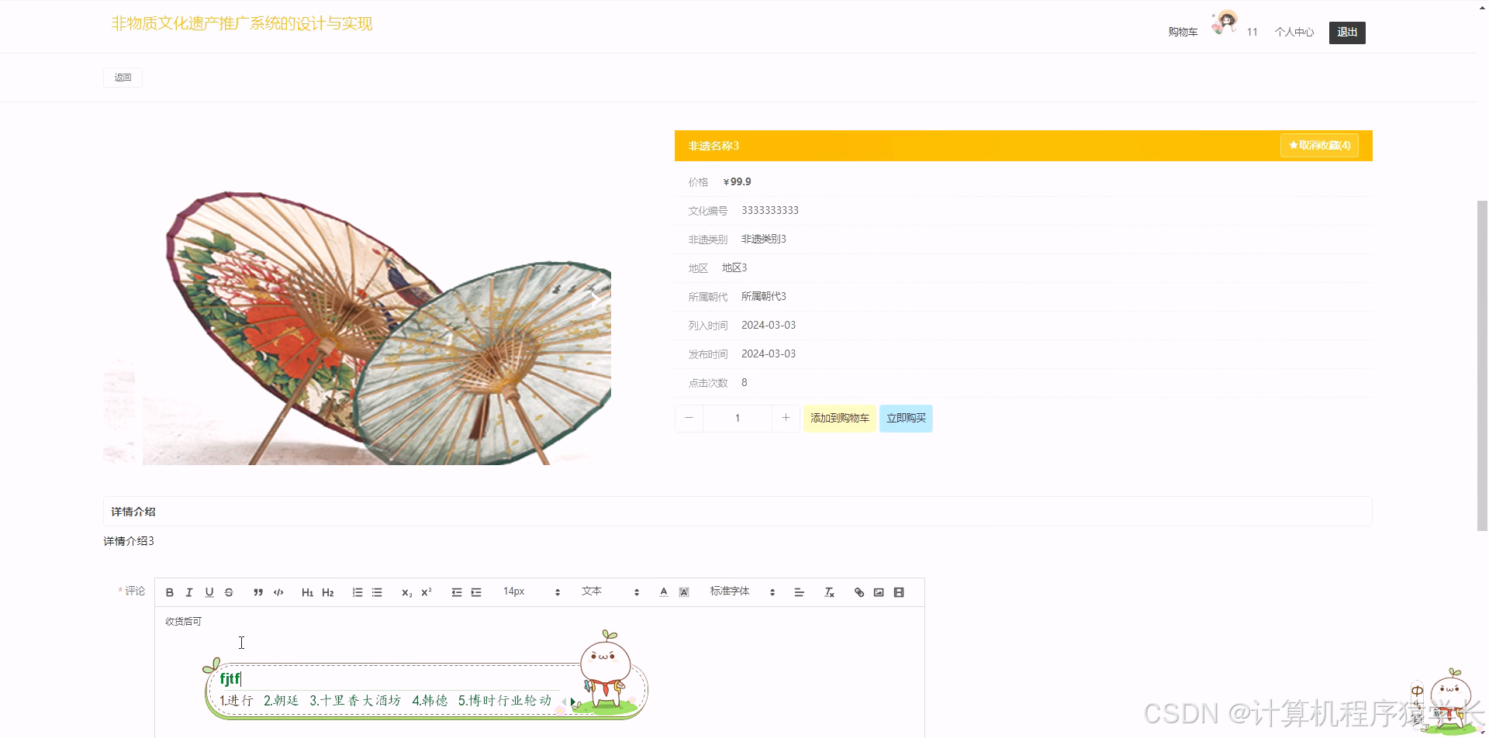Click the 退出 logout button
Viewport: 1489px width, 738px height.
click(x=1347, y=33)
